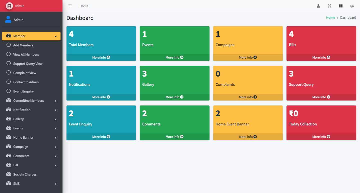Open the Home tab in top navbar
The image size is (360, 193).
tap(84, 6)
